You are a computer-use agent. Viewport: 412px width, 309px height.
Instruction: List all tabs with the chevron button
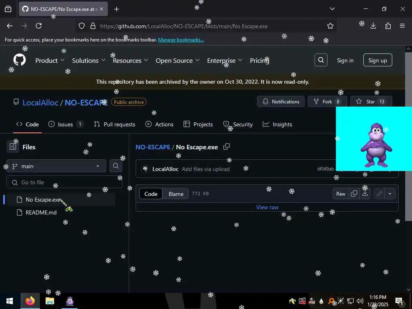click(x=332, y=9)
